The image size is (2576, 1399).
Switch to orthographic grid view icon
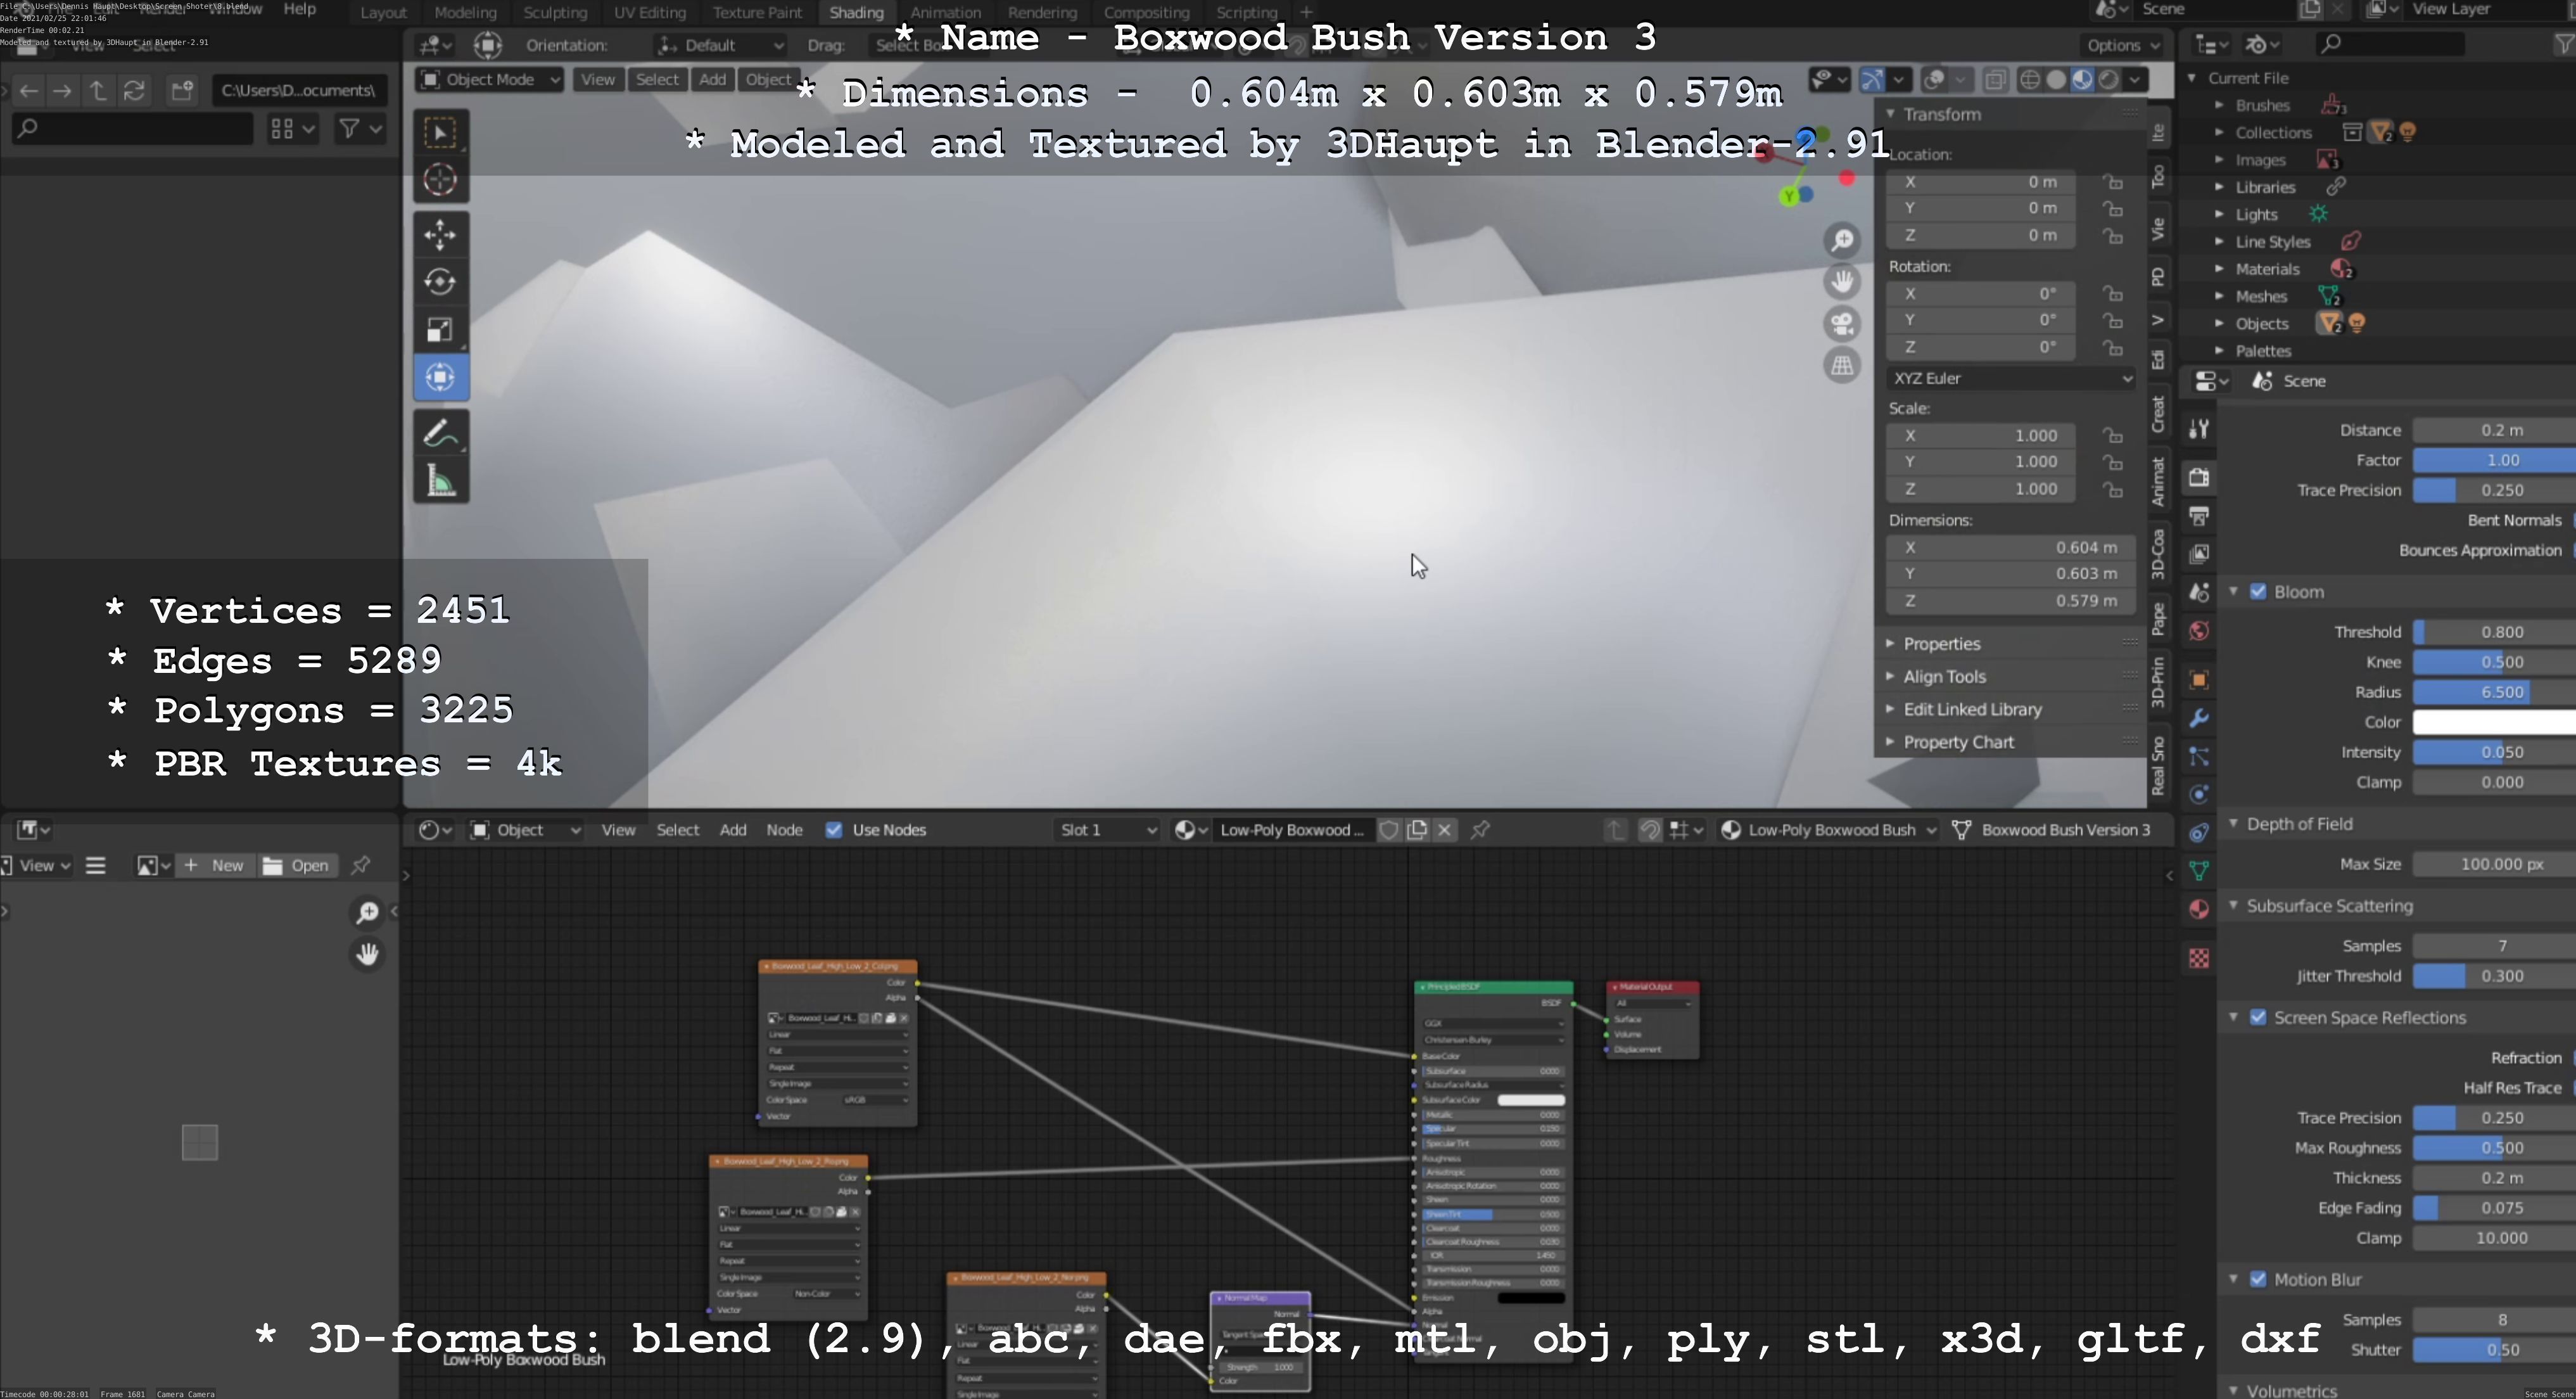[x=1842, y=366]
